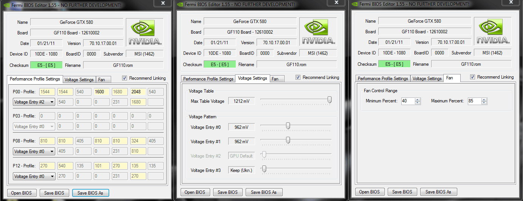Open Performance Profile Settings tab in right window

pyautogui.click(x=383, y=79)
